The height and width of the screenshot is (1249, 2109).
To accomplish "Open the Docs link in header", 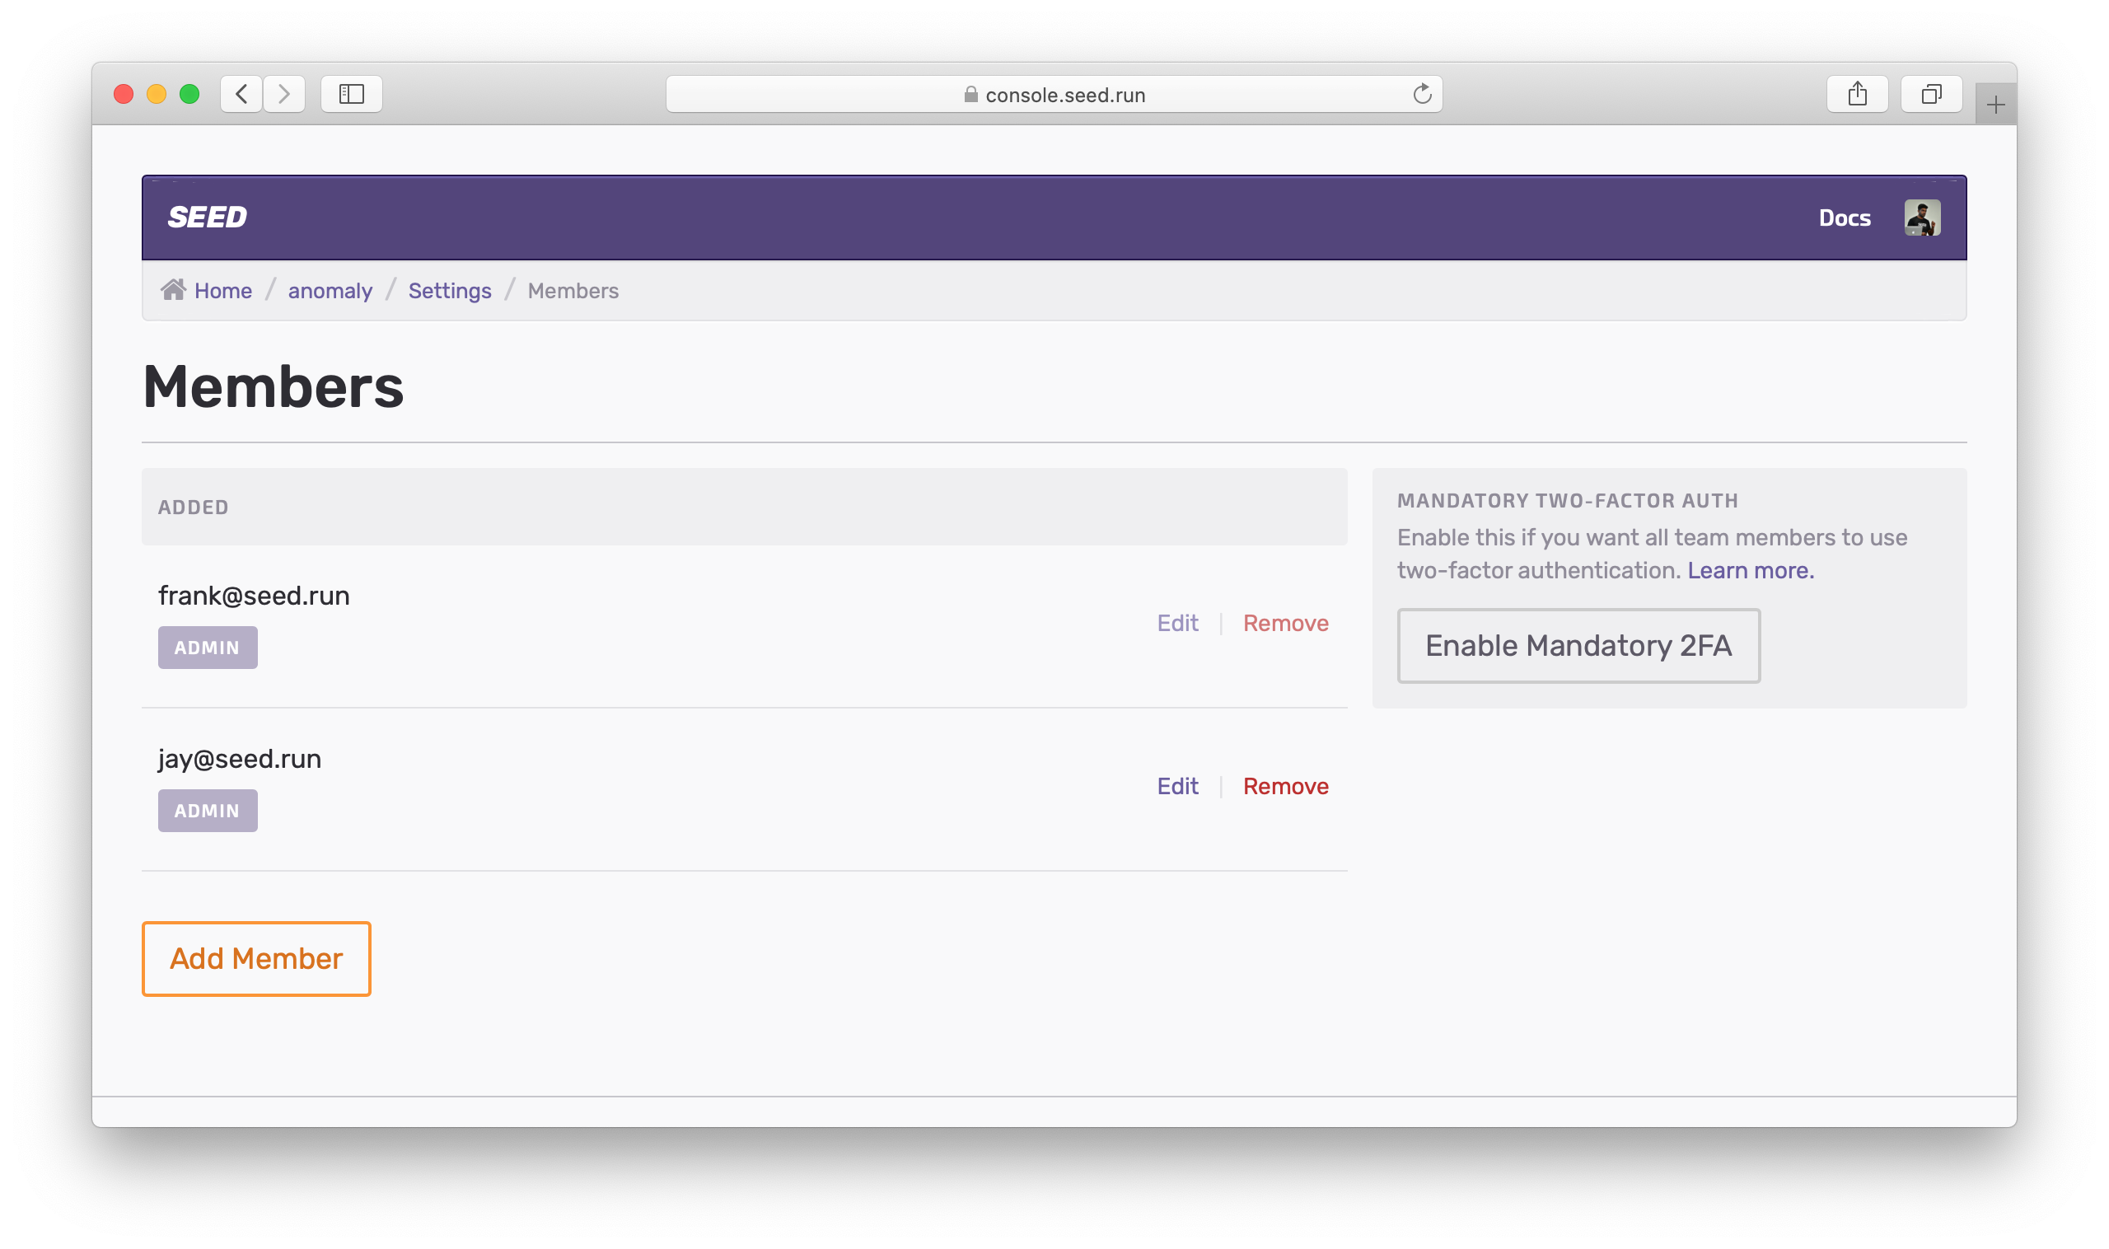I will [x=1844, y=218].
